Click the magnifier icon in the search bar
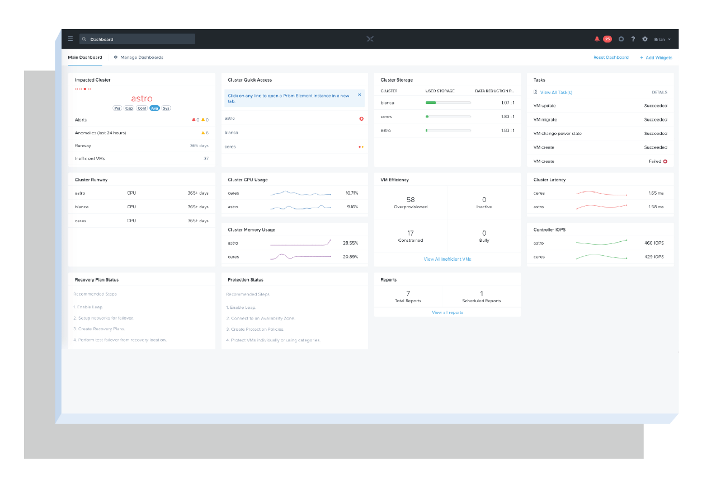The width and height of the screenshot is (716, 488). tap(84, 39)
